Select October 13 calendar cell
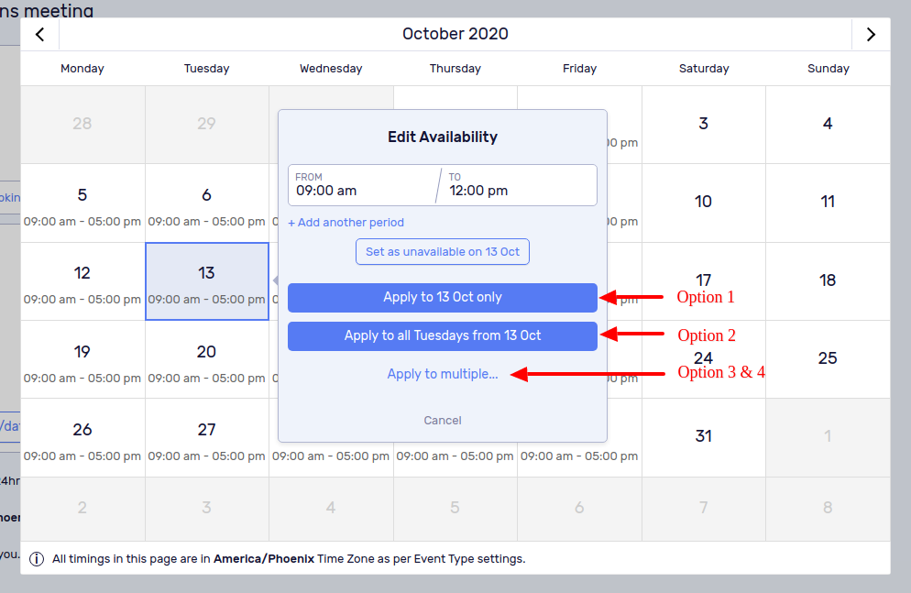Viewport: 911px width, 593px height. [207, 281]
